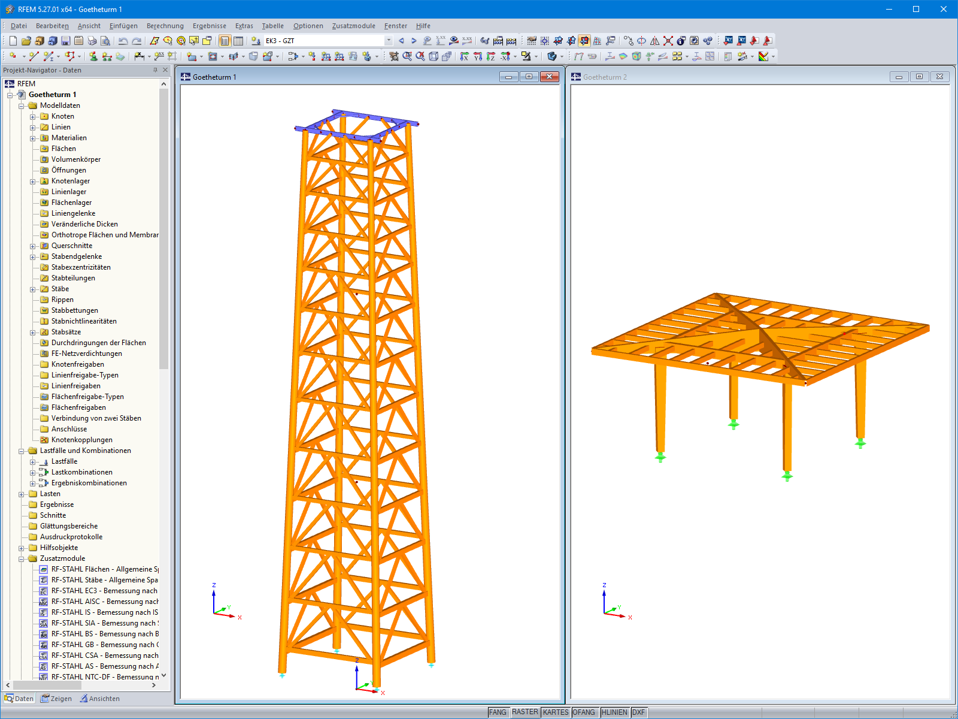The width and height of the screenshot is (958, 719).
Task: Enable FANG in the status bar
Action: pyautogui.click(x=498, y=712)
